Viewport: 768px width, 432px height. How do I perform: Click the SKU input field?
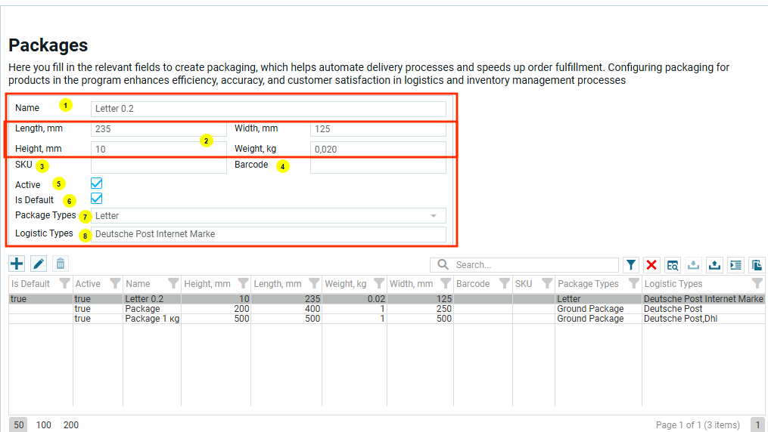(x=158, y=165)
